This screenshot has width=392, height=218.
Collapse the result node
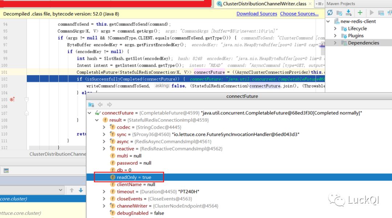pyautogui.click(x=97, y=120)
